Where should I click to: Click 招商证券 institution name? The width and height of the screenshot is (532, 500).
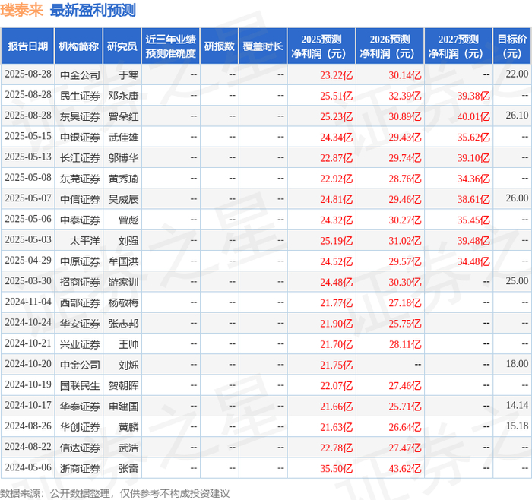[80, 282]
